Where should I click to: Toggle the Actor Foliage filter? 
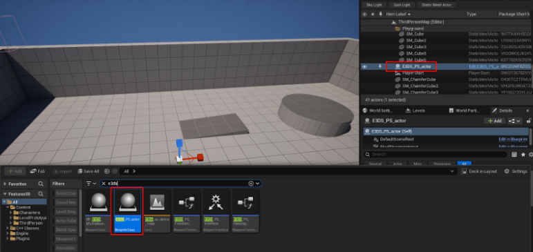click(65, 221)
